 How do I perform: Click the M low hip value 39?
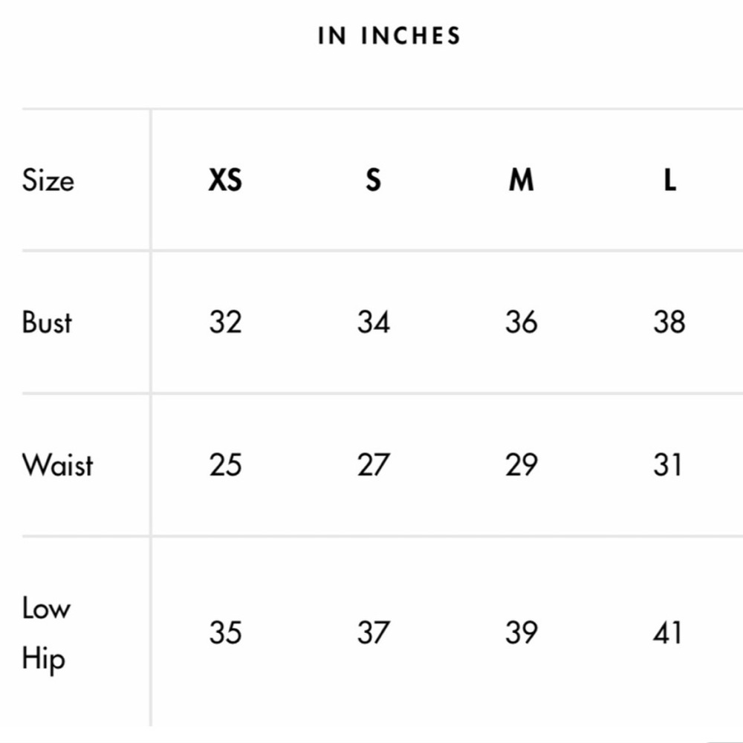522,632
